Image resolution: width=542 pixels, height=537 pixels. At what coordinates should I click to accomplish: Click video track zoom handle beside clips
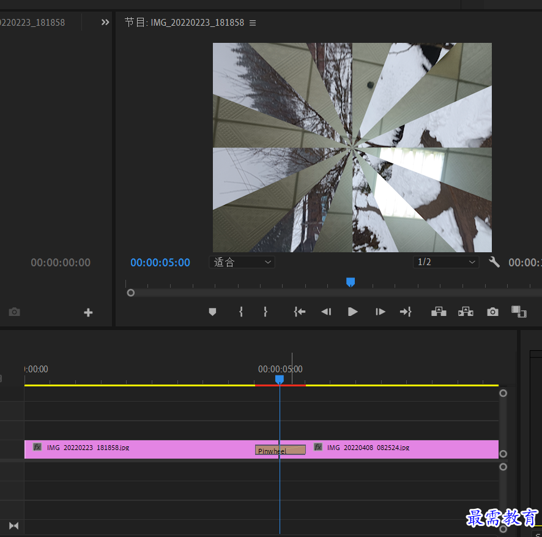coord(503,454)
